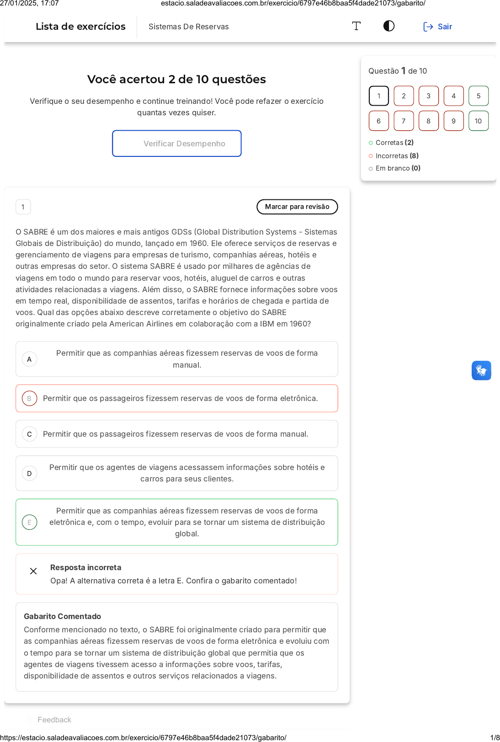Click the X icon beside Resposta incorreta
The width and height of the screenshot is (500, 742).
33,571
